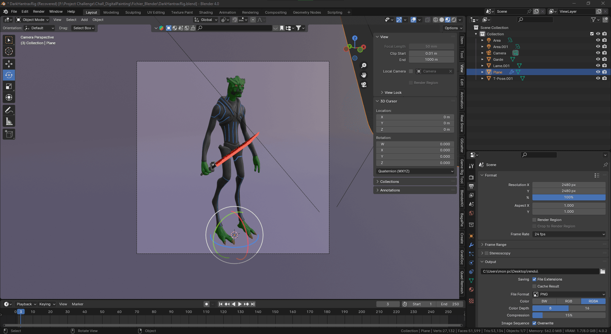611x334 pixels.
Task: Select the Measure tool
Action: pyautogui.click(x=9, y=122)
